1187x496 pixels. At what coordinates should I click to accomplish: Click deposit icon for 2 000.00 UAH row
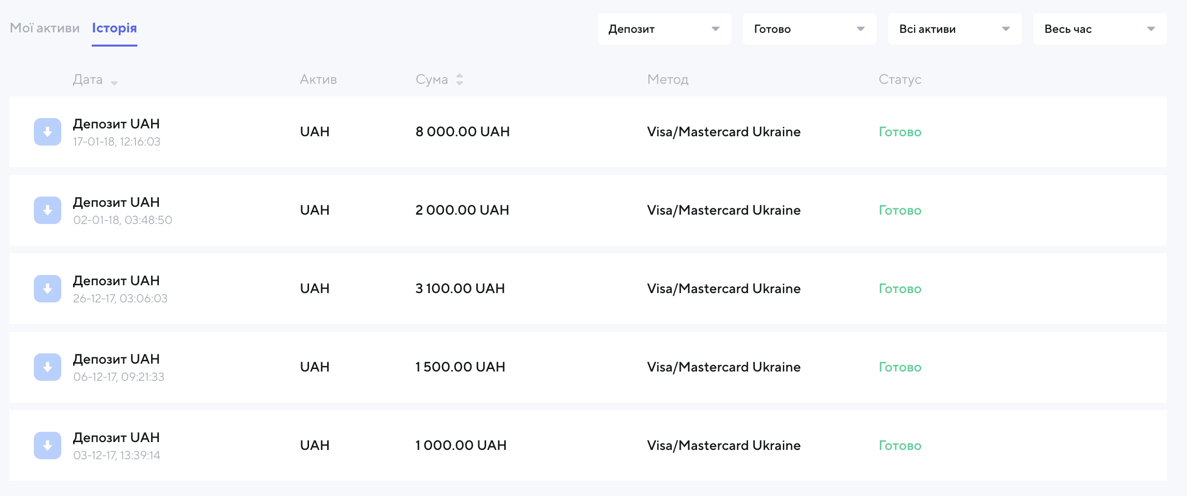click(x=48, y=210)
